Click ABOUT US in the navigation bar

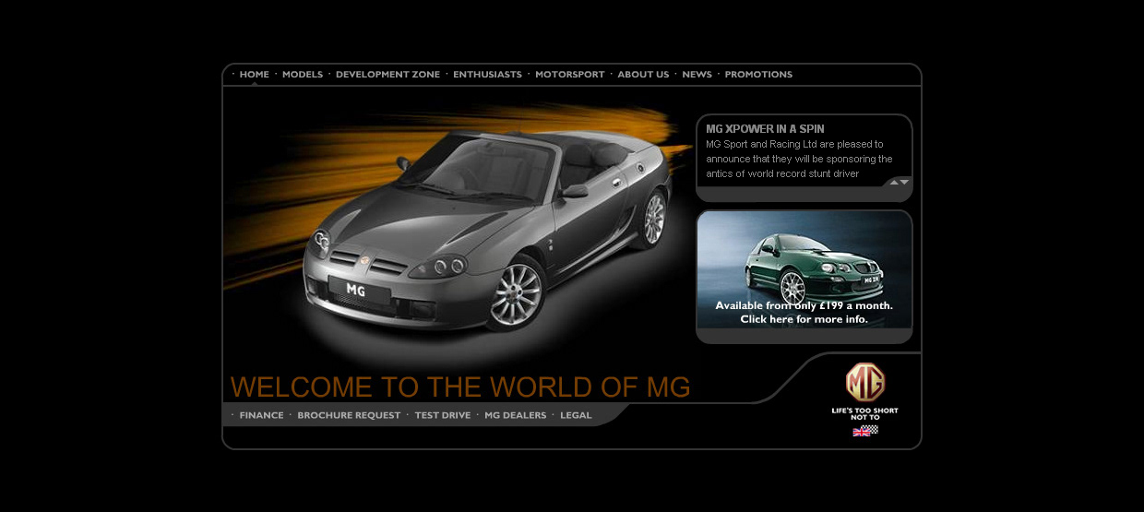pyautogui.click(x=643, y=75)
